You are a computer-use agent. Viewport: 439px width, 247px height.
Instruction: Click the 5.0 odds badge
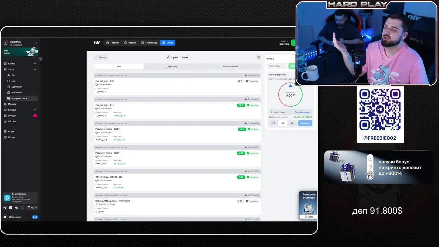242,129
